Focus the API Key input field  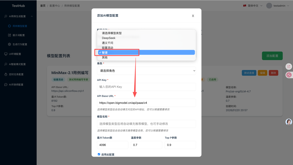point(146,87)
